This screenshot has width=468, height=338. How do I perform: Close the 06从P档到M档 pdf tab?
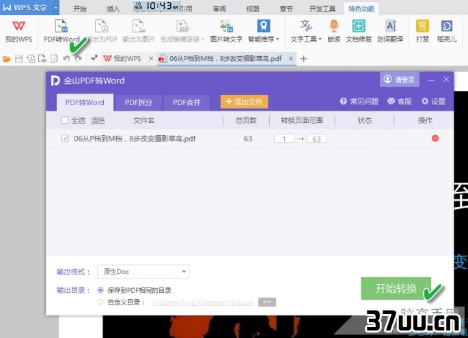click(x=291, y=59)
